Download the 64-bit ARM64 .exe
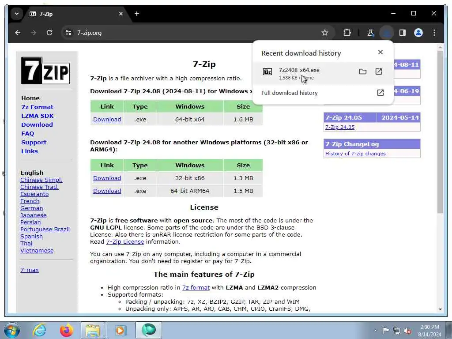This screenshot has width=452, height=339. coord(107,191)
